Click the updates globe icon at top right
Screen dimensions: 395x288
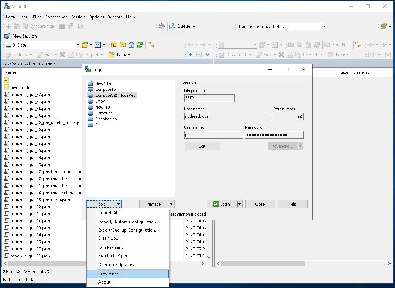click(384, 26)
